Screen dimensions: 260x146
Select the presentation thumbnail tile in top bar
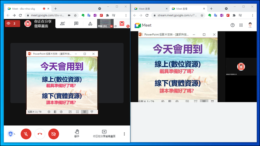(x=105, y=24)
